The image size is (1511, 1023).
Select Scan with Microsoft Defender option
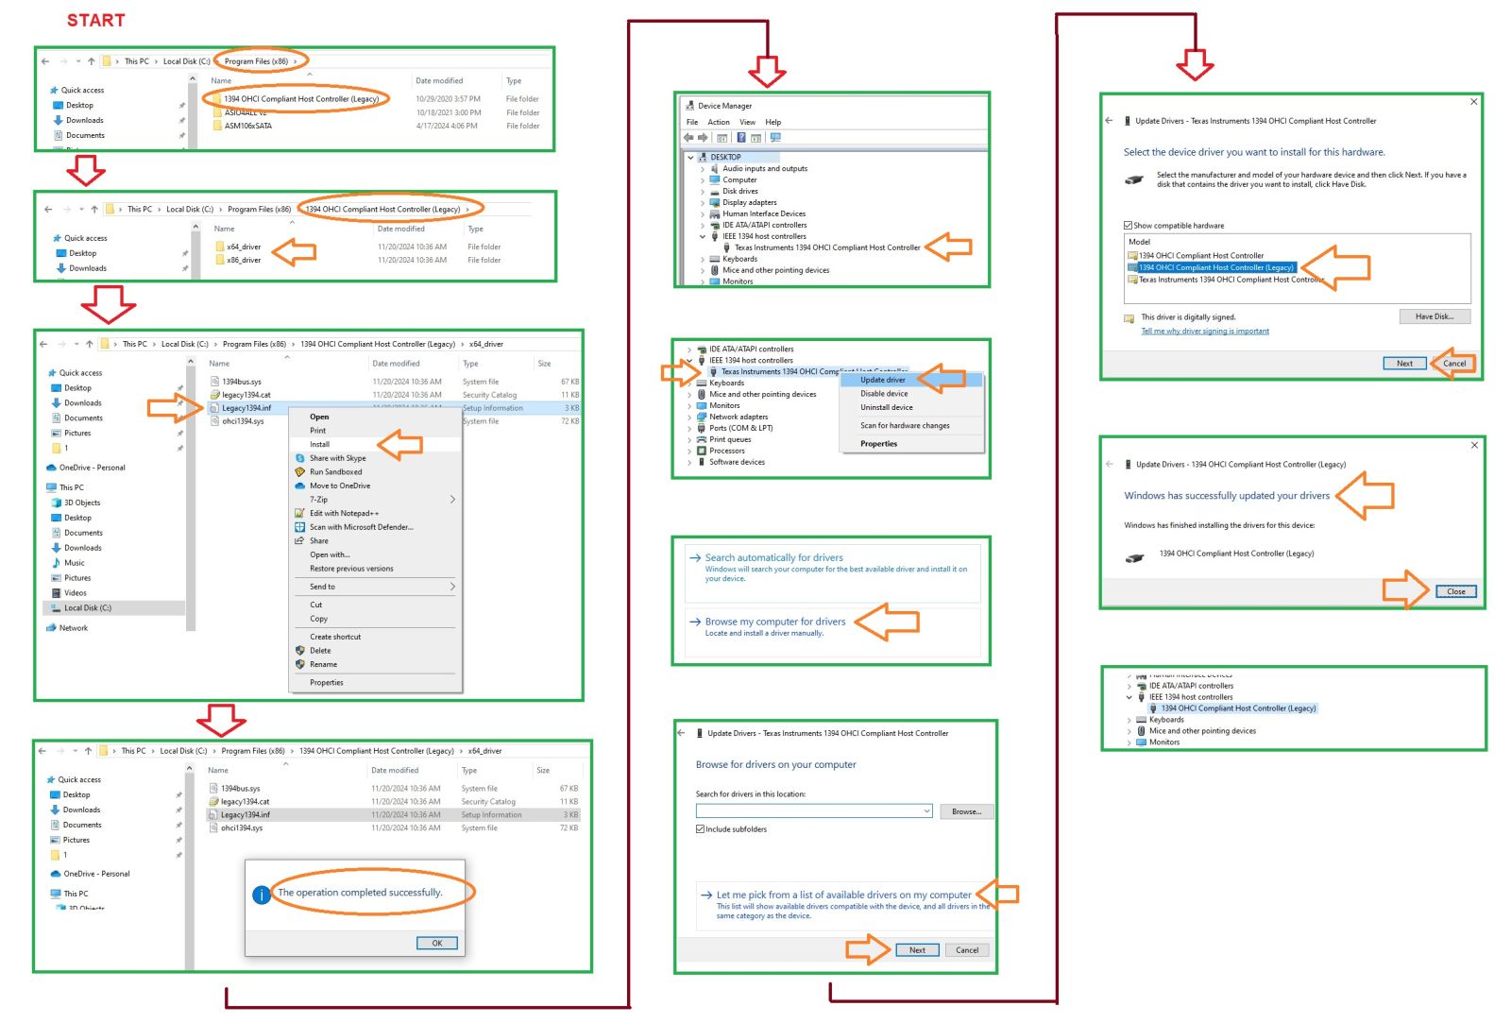(x=361, y=527)
